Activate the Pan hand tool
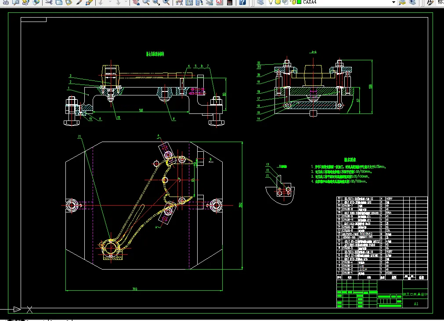 [x=136, y=2]
